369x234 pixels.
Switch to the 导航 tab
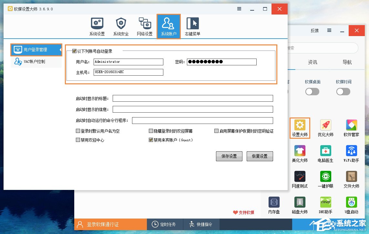pyautogui.click(x=347, y=62)
